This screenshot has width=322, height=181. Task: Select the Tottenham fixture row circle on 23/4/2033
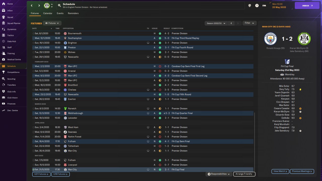(33, 146)
